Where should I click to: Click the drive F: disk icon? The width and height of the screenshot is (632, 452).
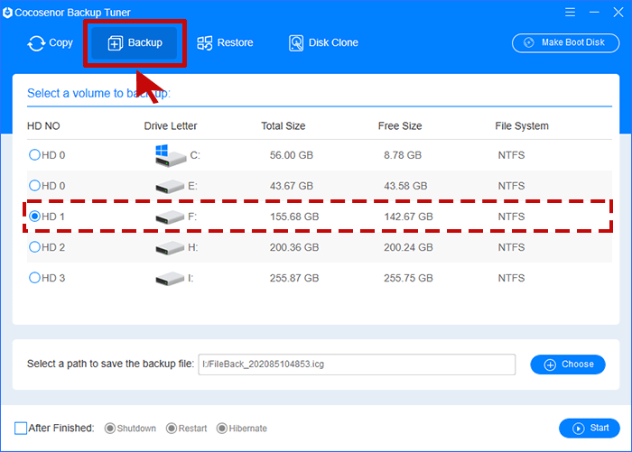pyautogui.click(x=170, y=217)
